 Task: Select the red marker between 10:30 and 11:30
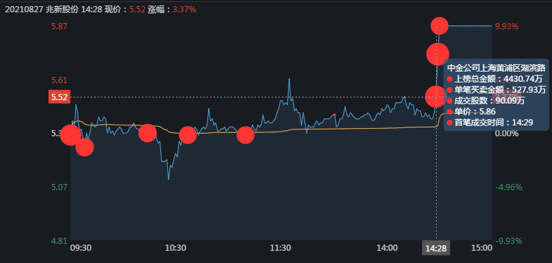tap(246, 136)
